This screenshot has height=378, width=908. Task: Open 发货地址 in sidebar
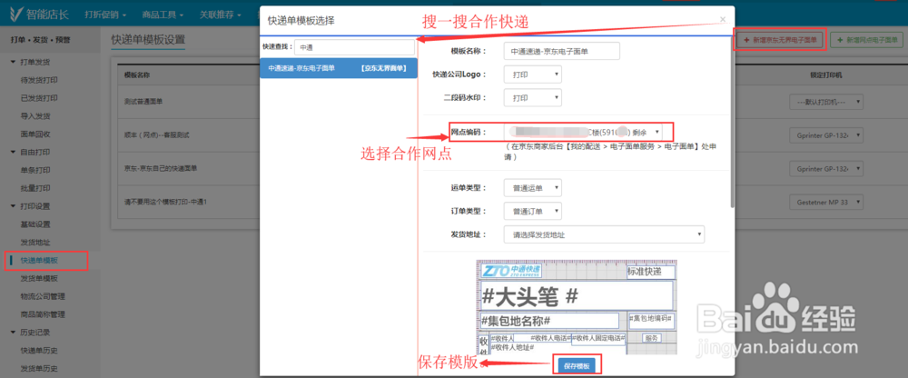[35, 243]
